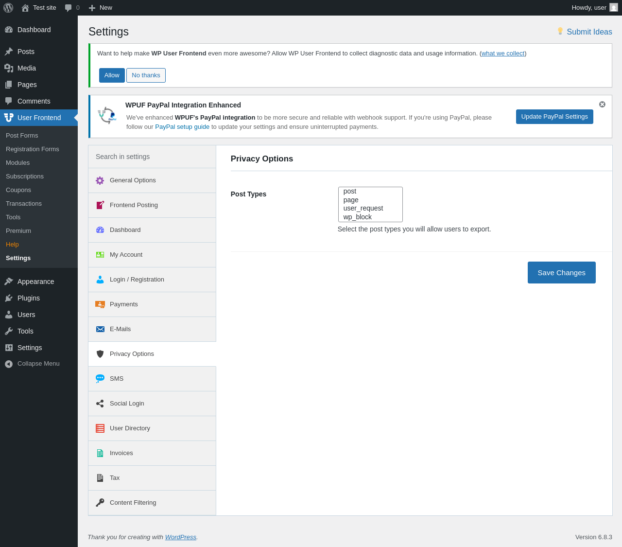622x547 pixels.
Task: Select 'post' in Post Types list
Action: [x=350, y=192]
